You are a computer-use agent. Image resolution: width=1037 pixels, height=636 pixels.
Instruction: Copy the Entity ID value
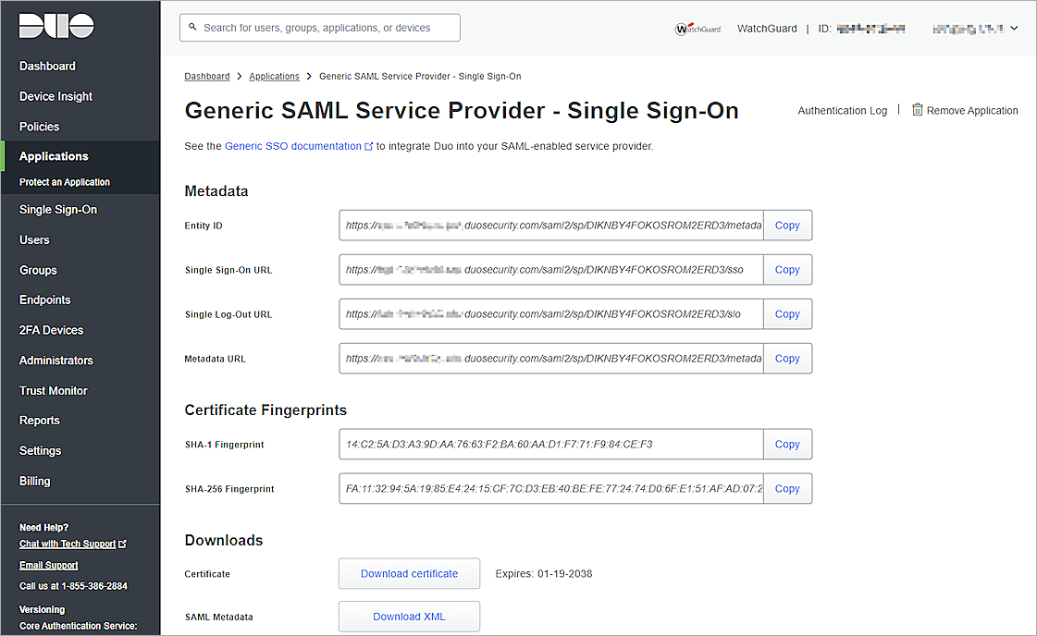787,225
